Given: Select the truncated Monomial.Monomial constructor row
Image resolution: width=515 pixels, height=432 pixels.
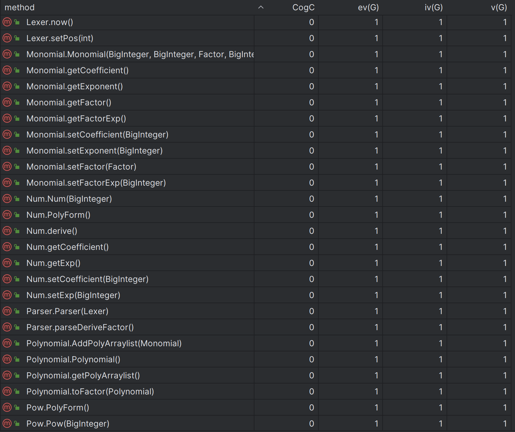Looking at the screenshot, I should pyautogui.click(x=256, y=54).
